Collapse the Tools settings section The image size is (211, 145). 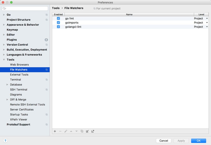point(4,60)
